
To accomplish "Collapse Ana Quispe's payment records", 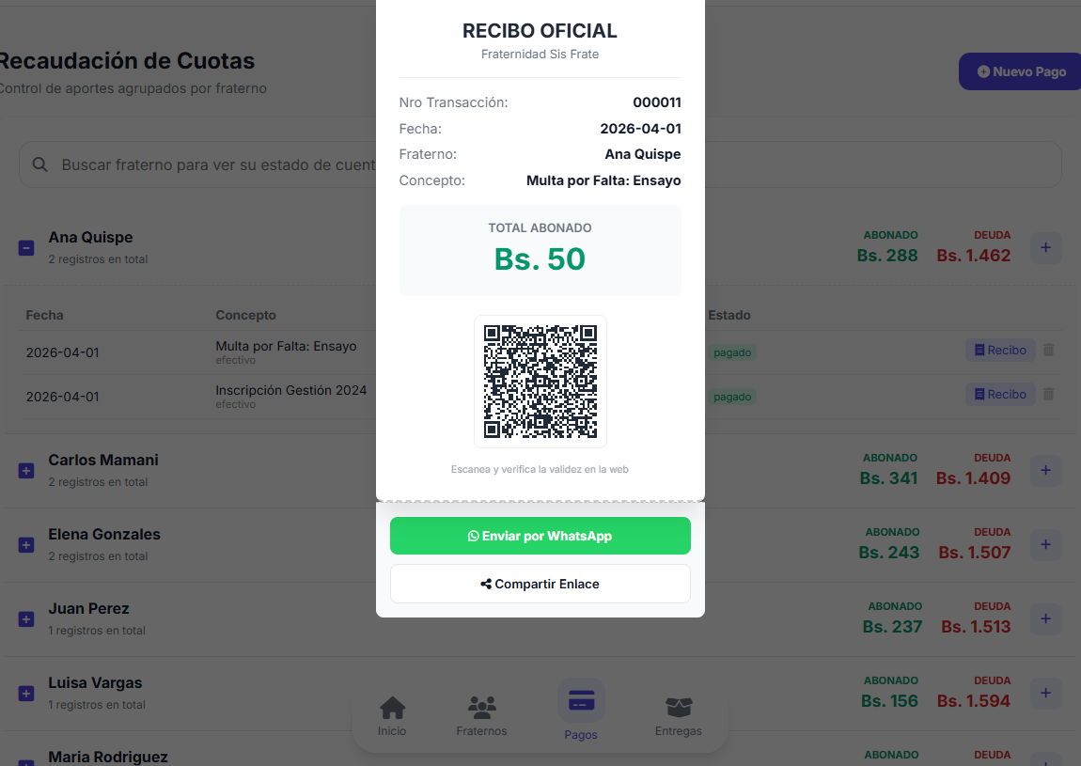I will pos(26,248).
